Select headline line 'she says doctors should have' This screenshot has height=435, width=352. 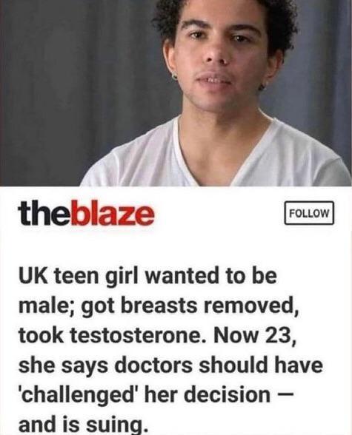170,365
